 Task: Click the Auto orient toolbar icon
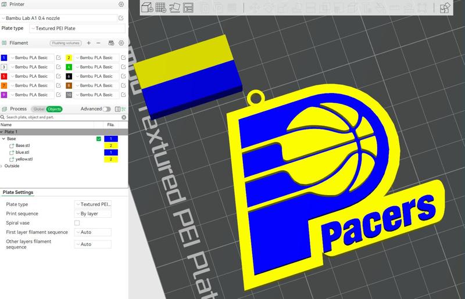click(175, 8)
